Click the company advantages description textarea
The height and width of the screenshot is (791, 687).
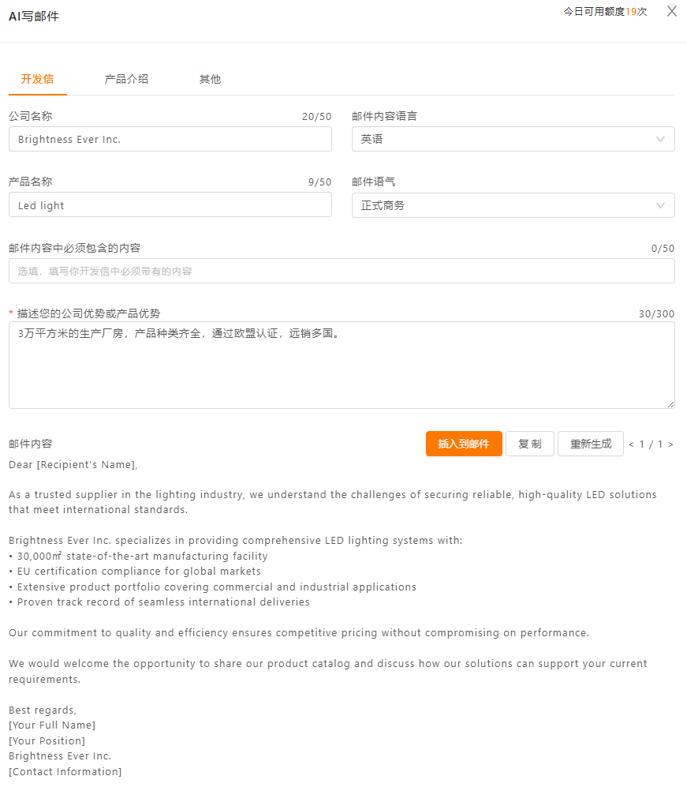pyautogui.click(x=342, y=366)
